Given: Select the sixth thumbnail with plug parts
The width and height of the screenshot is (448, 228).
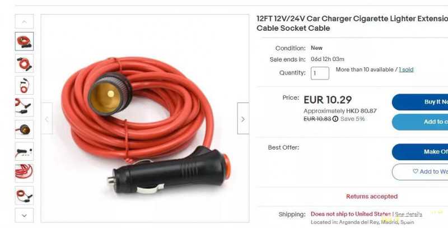Looking at the screenshot, I should (24, 151).
